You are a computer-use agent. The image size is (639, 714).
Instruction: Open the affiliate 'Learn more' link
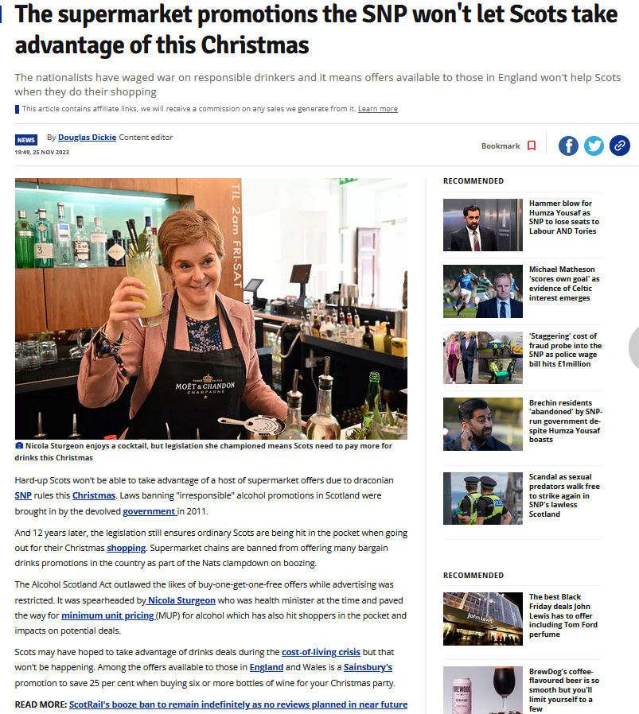[x=378, y=109]
